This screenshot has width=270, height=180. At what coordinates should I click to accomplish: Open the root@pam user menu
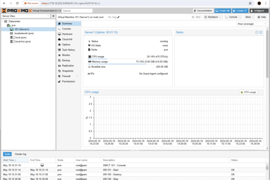coord(259,11)
